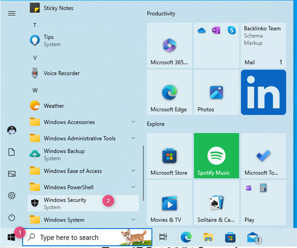
Task: Open the OneNote icon in the tile folder
Action: [216, 30]
